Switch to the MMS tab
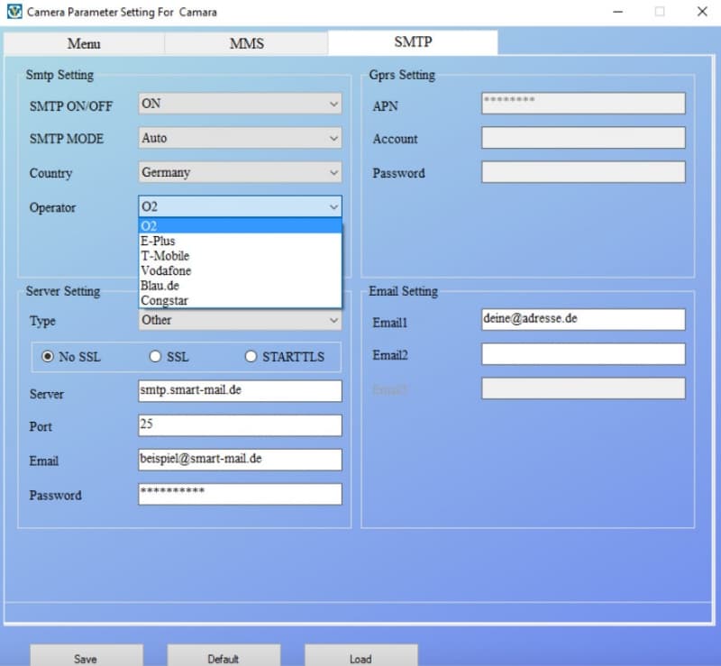This screenshot has height=666, width=721. (246, 43)
